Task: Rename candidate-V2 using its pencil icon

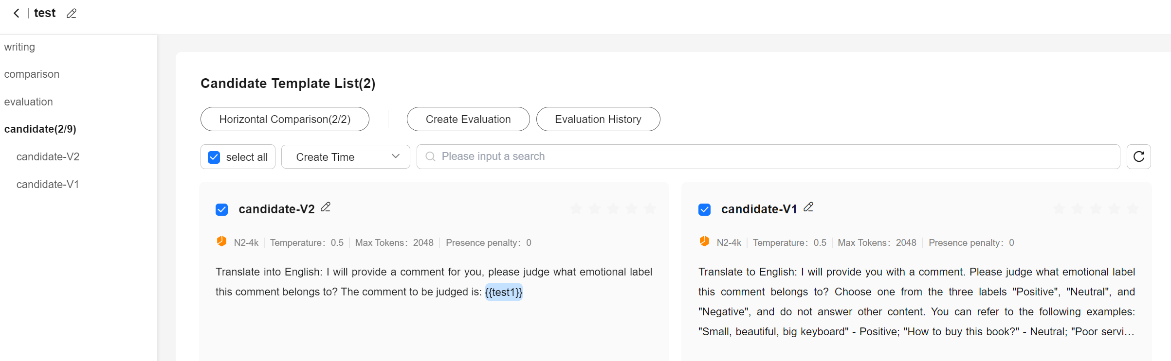Action: pos(326,207)
